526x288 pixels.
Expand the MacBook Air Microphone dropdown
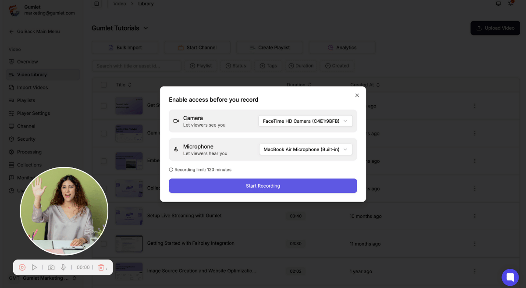click(306, 149)
